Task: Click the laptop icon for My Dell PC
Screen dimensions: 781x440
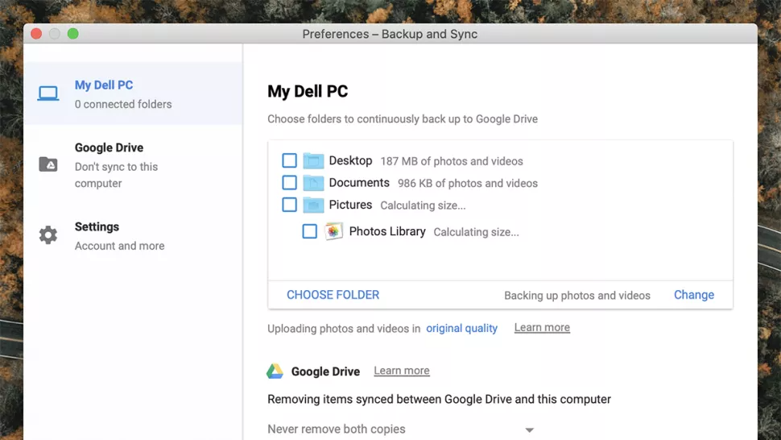Action: (x=48, y=93)
